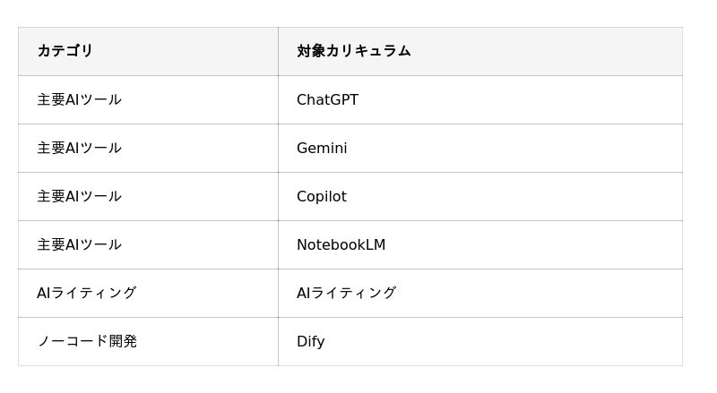Click 主要AIツール in the Gemini row
The height and width of the screenshot is (393, 717).
click(x=79, y=149)
